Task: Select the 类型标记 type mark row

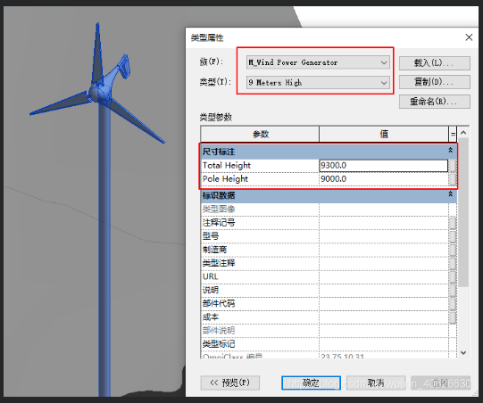Action: pyautogui.click(x=329, y=344)
